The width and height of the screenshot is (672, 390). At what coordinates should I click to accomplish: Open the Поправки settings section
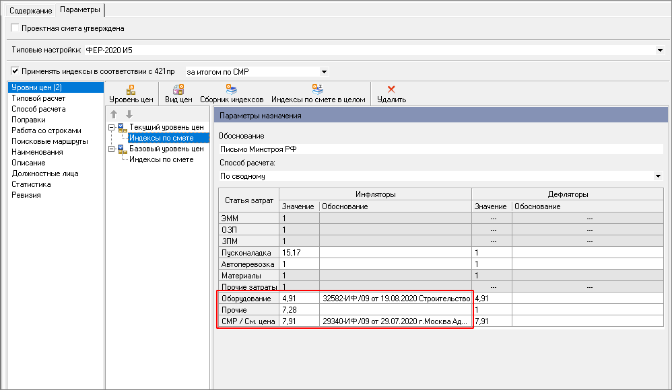point(28,120)
